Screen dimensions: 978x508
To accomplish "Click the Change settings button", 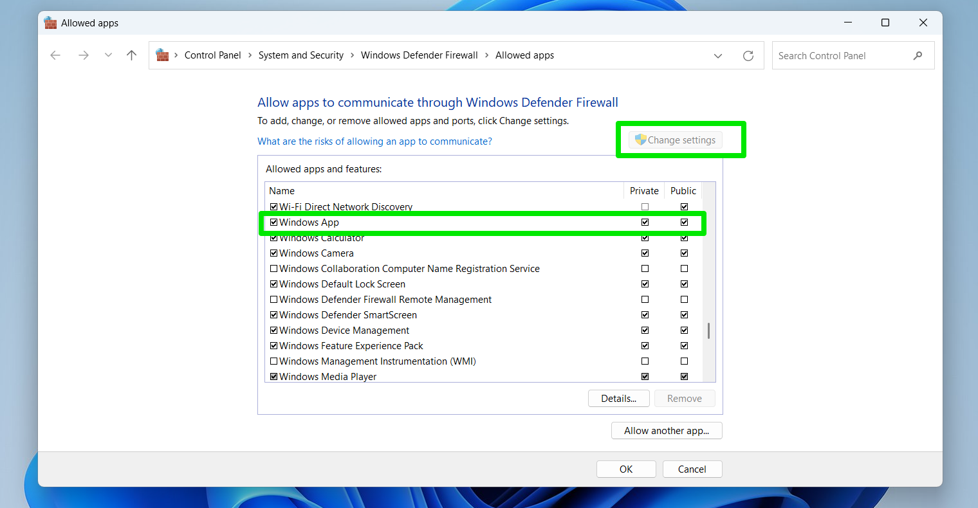I will [676, 140].
